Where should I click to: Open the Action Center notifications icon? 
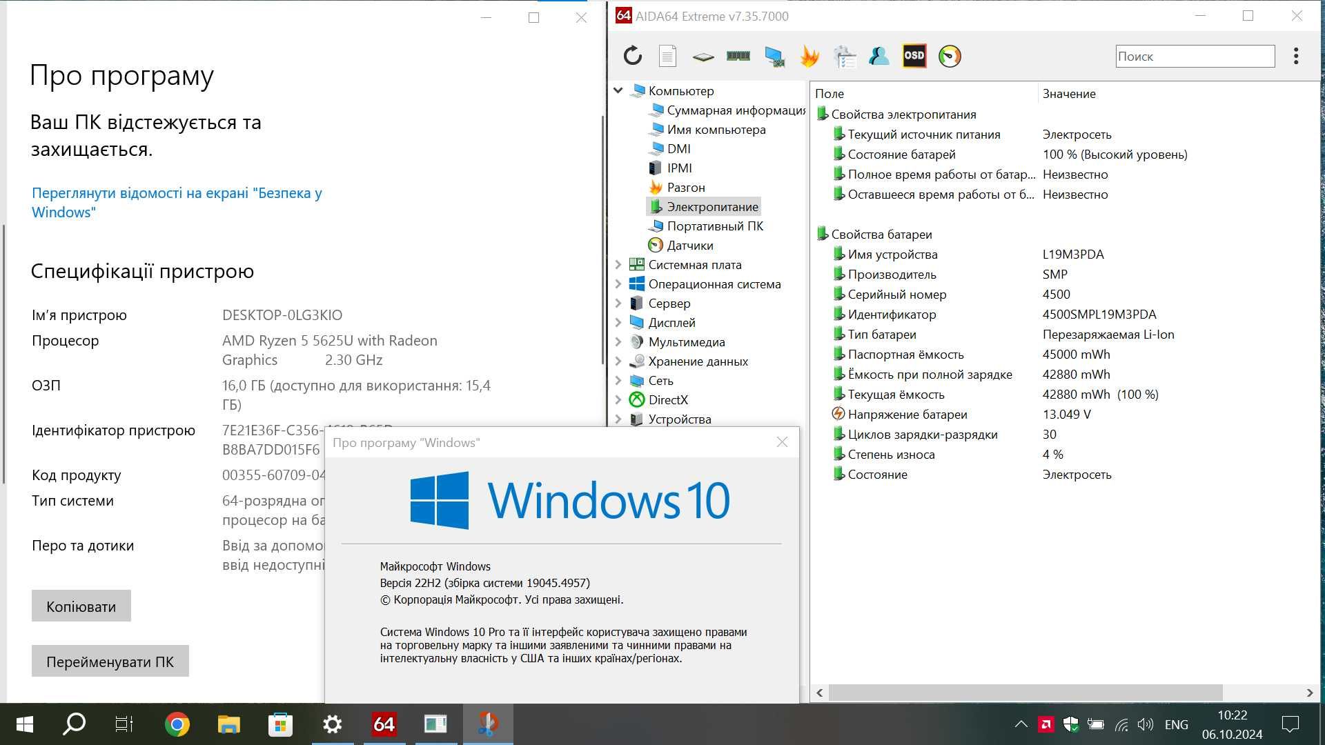point(1290,724)
